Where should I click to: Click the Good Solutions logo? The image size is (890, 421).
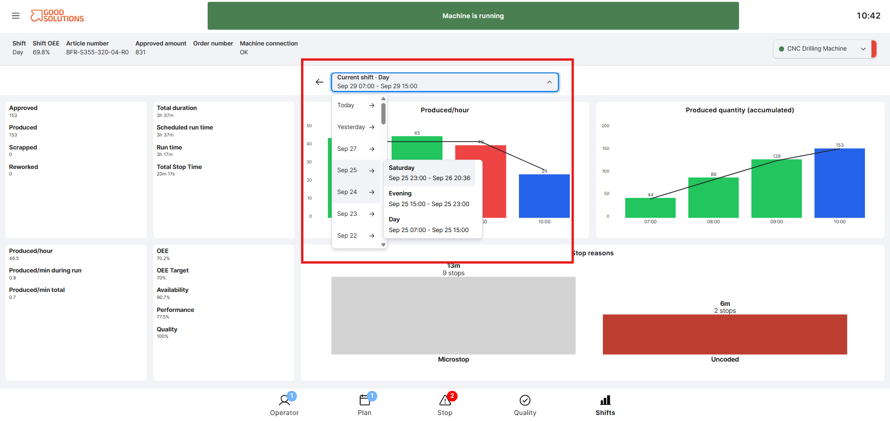point(57,16)
